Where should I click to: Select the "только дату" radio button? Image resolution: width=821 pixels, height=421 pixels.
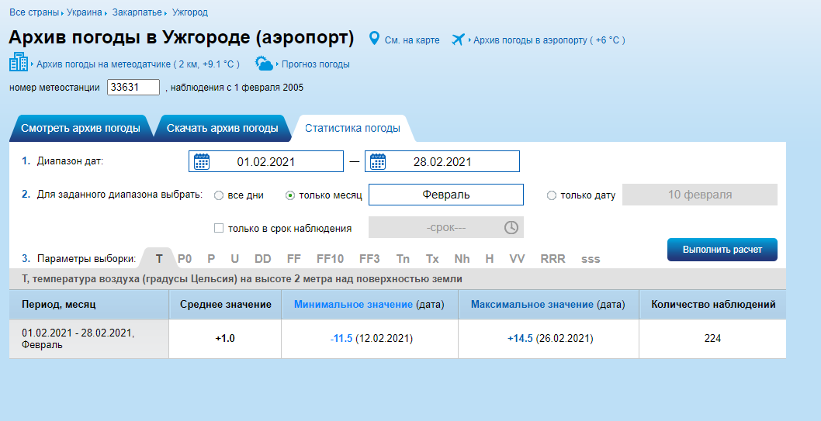pyautogui.click(x=552, y=195)
